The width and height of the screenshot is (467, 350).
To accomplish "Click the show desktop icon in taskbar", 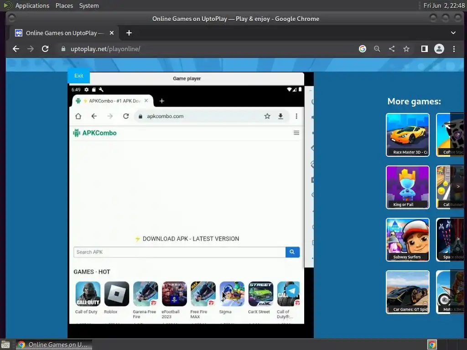I will pos(5,345).
